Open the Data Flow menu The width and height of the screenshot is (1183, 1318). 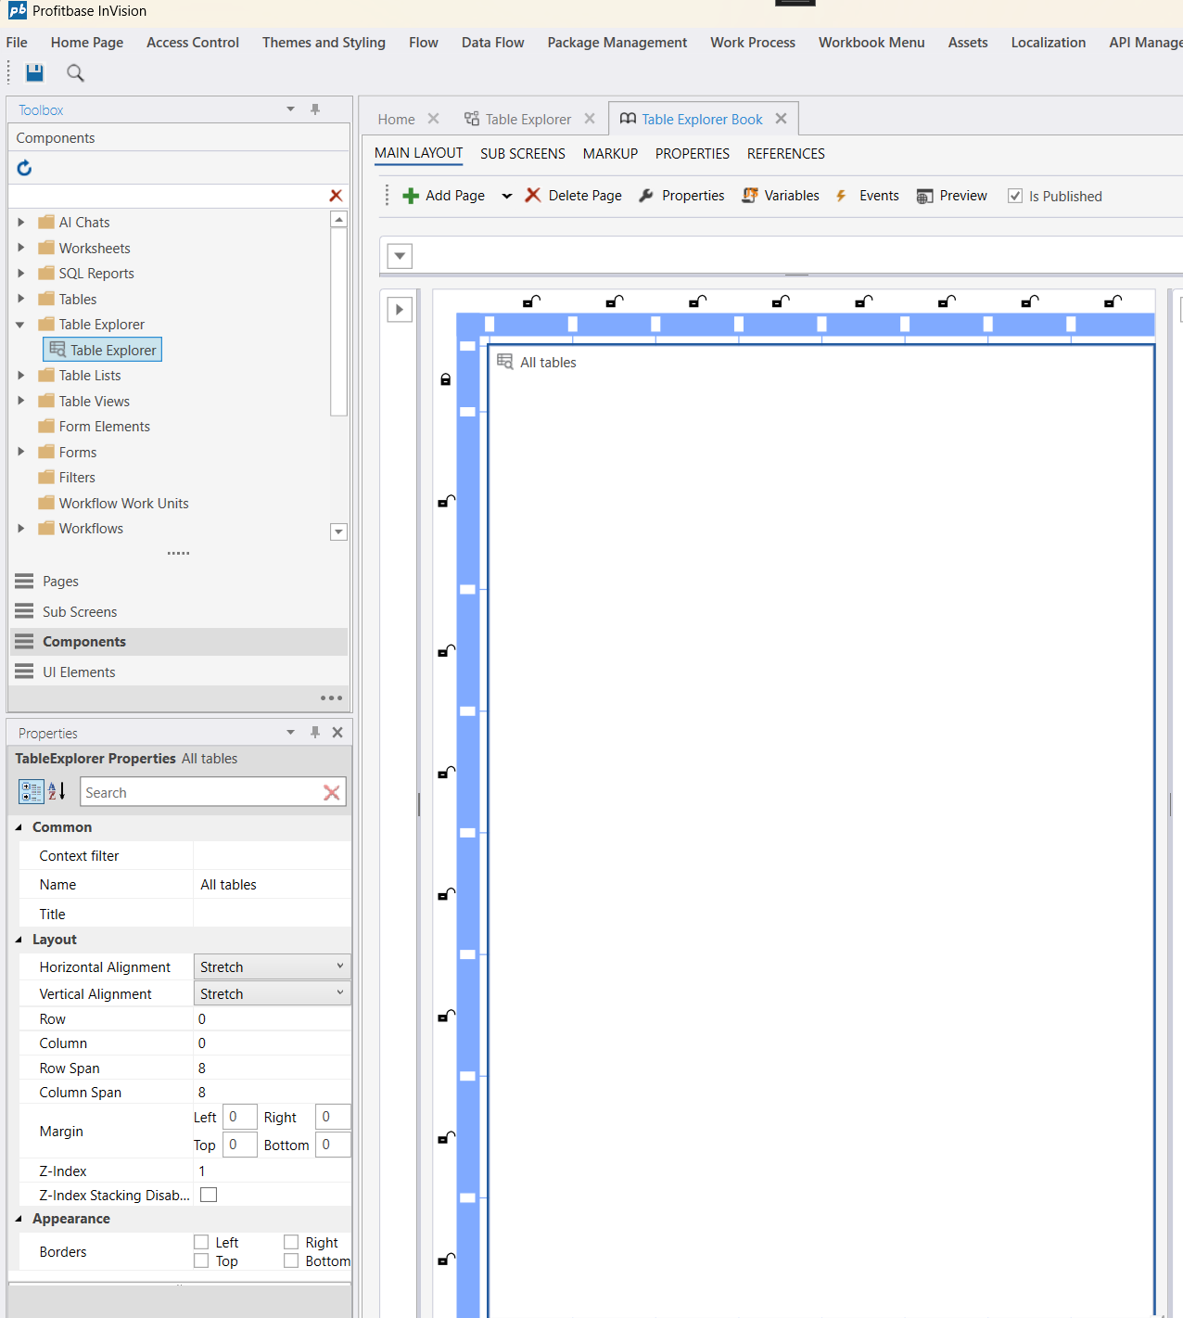pos(492,43)
